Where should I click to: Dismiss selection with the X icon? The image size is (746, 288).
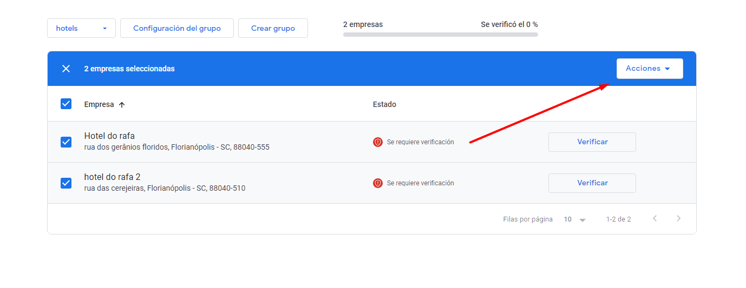66,69
